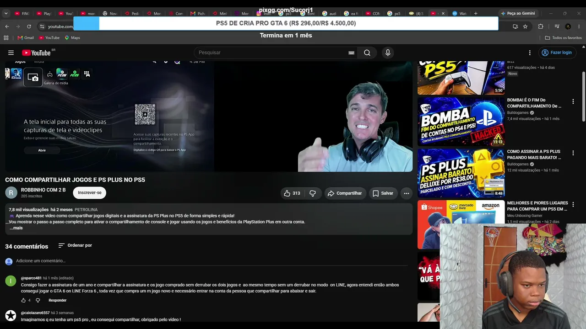Viewport: 586px width, 329px height.
Task: Open options for MELHORES E PIORES LUGARES video
Action: pos(573,204)
